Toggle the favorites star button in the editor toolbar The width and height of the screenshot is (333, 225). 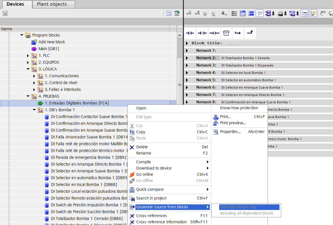[x=313, y=13]
